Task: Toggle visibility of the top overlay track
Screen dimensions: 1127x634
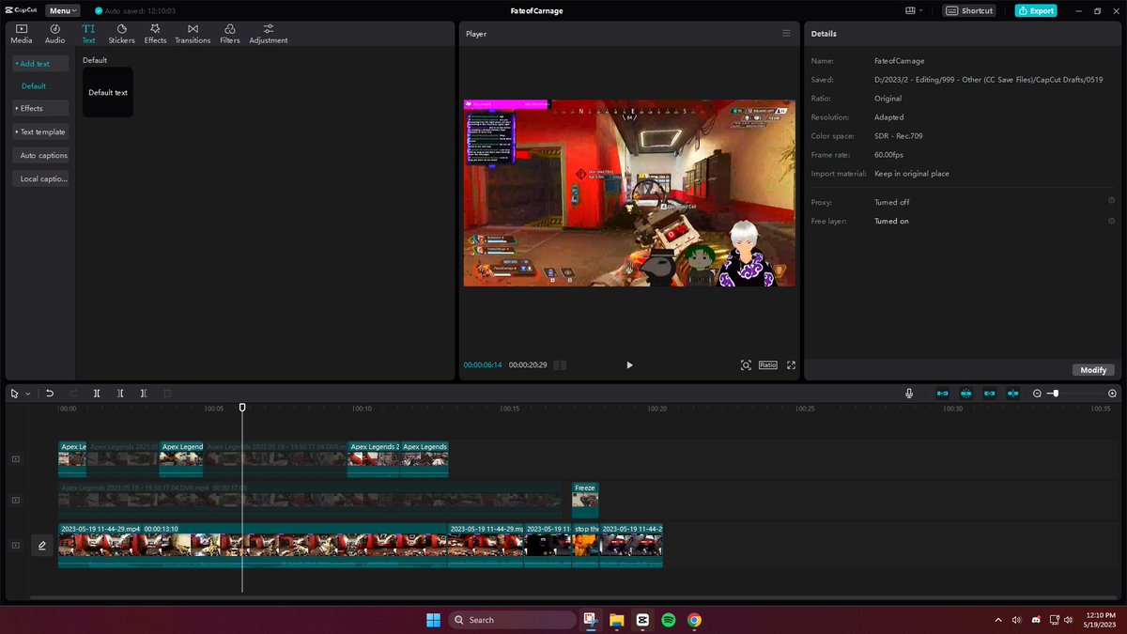Action: pyautogui.click(x=16, y=459)
